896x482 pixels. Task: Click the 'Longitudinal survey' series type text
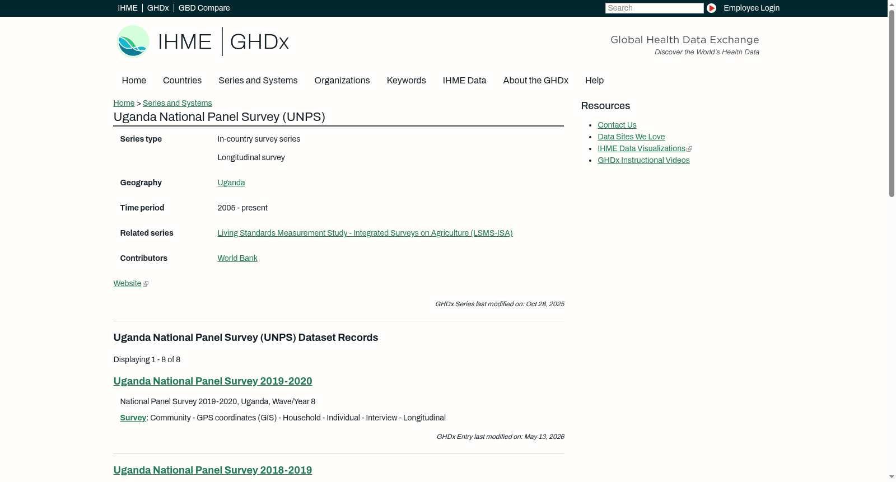click(x=251, y=157)
